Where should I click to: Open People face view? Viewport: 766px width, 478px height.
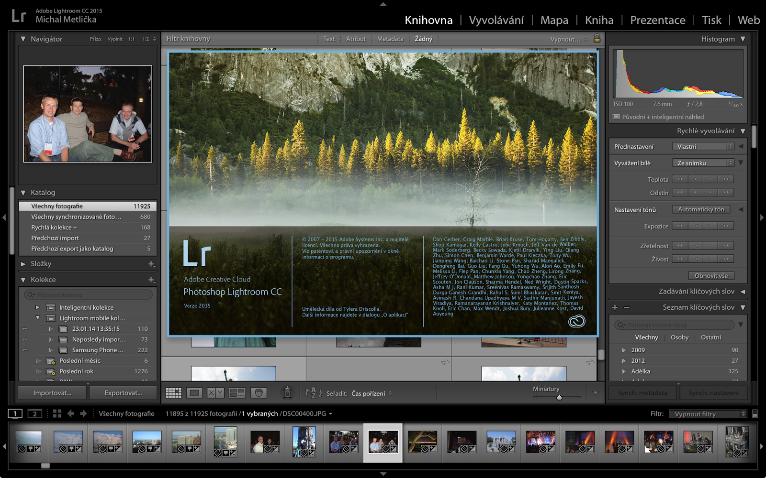click(x=259, y=393)
